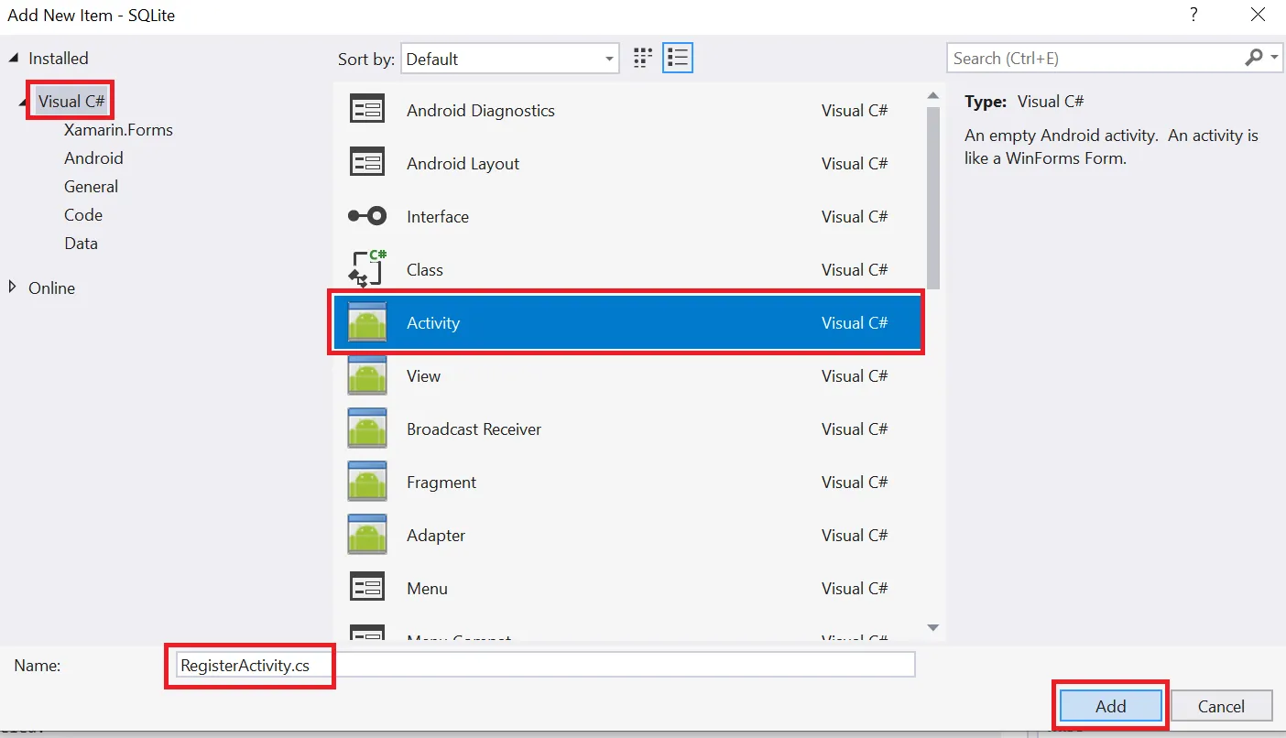This screenshot has width=1286, height=738.
Task: Open search options dropdown arrow
Action: click(1275, 58)
